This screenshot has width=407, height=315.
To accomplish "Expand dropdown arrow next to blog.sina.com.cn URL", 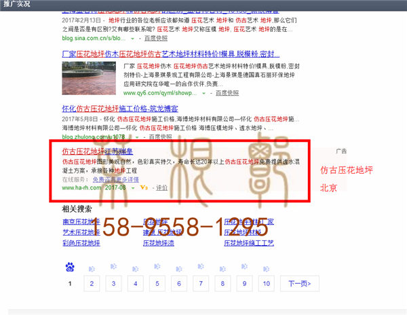I will [x=132, y=39].
